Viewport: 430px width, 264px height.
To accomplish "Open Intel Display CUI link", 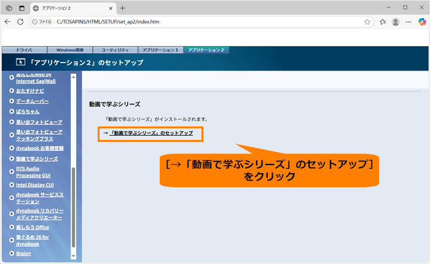I will click(x=35, y=185).
